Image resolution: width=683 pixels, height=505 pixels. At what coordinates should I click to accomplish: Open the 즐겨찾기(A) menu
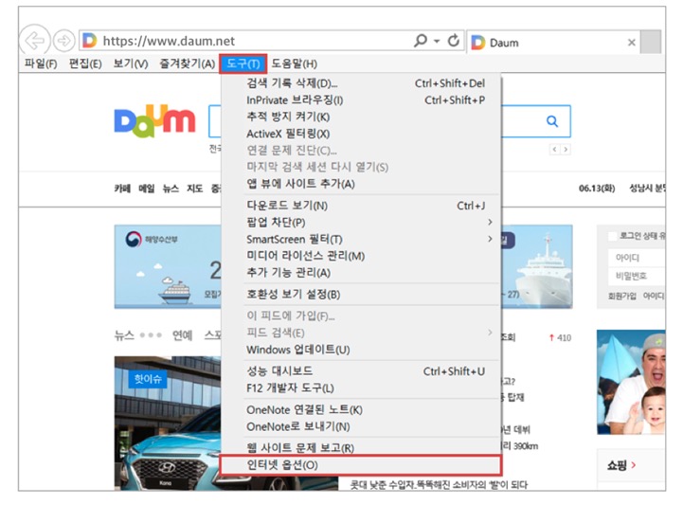tap(188, 63)
